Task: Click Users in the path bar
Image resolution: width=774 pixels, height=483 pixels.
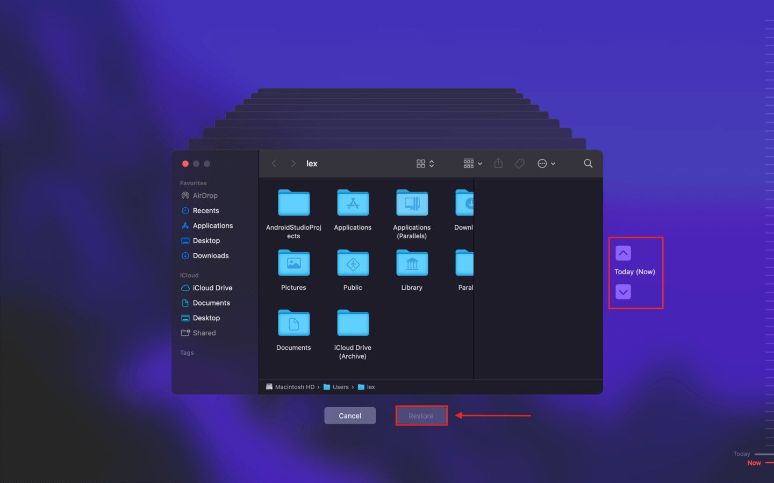Action: [336, 387]
